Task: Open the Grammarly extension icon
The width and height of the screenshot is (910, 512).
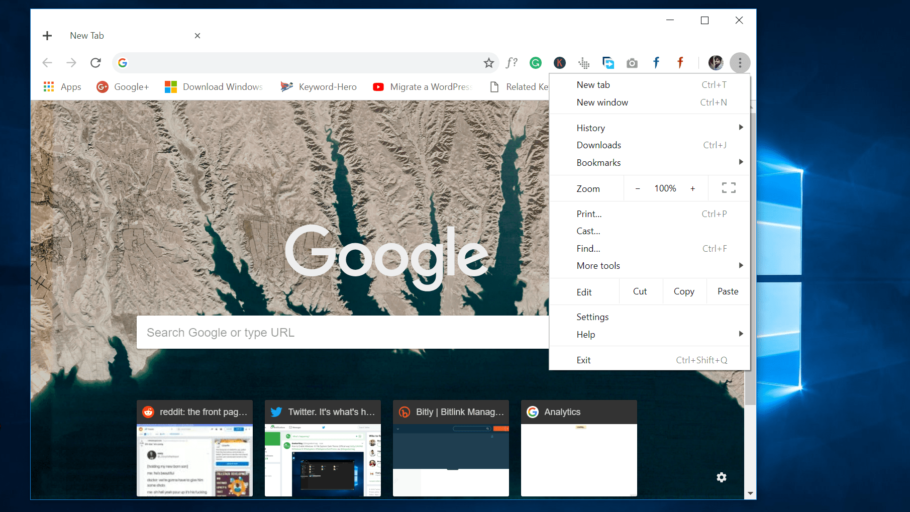Action: coord(536,63)
